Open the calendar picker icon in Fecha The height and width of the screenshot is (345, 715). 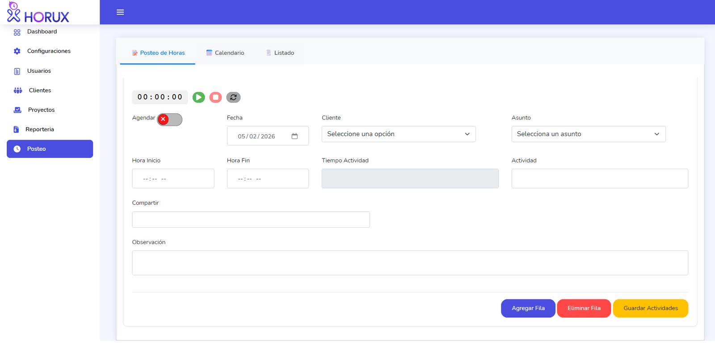[x=294, y=136]
